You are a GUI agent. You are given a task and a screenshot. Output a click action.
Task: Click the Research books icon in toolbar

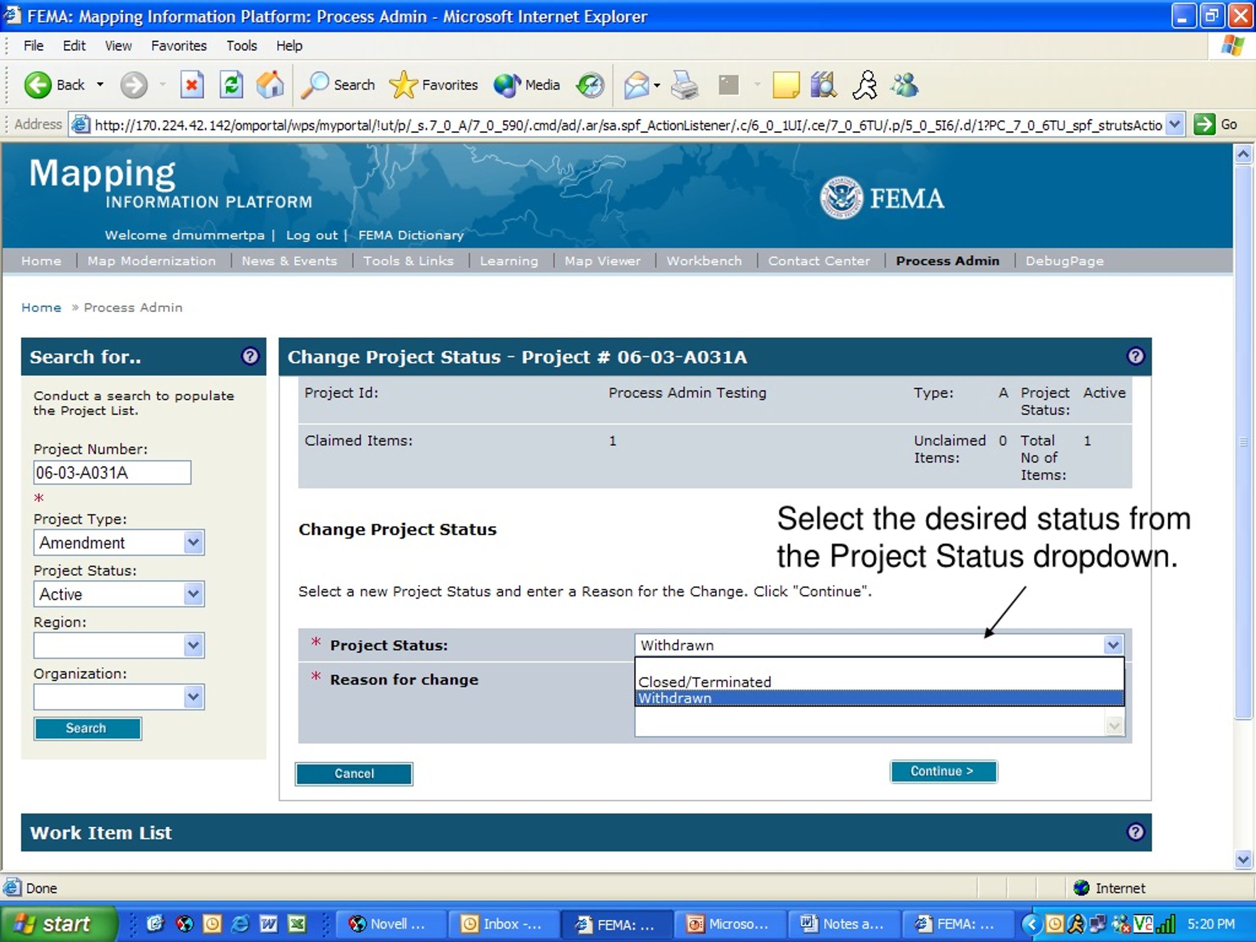click(x=824, y=85)
